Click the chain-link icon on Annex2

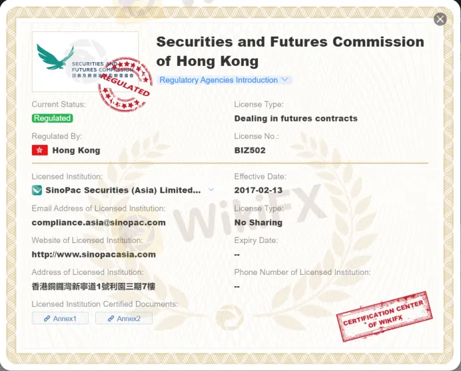pos(110,318)
